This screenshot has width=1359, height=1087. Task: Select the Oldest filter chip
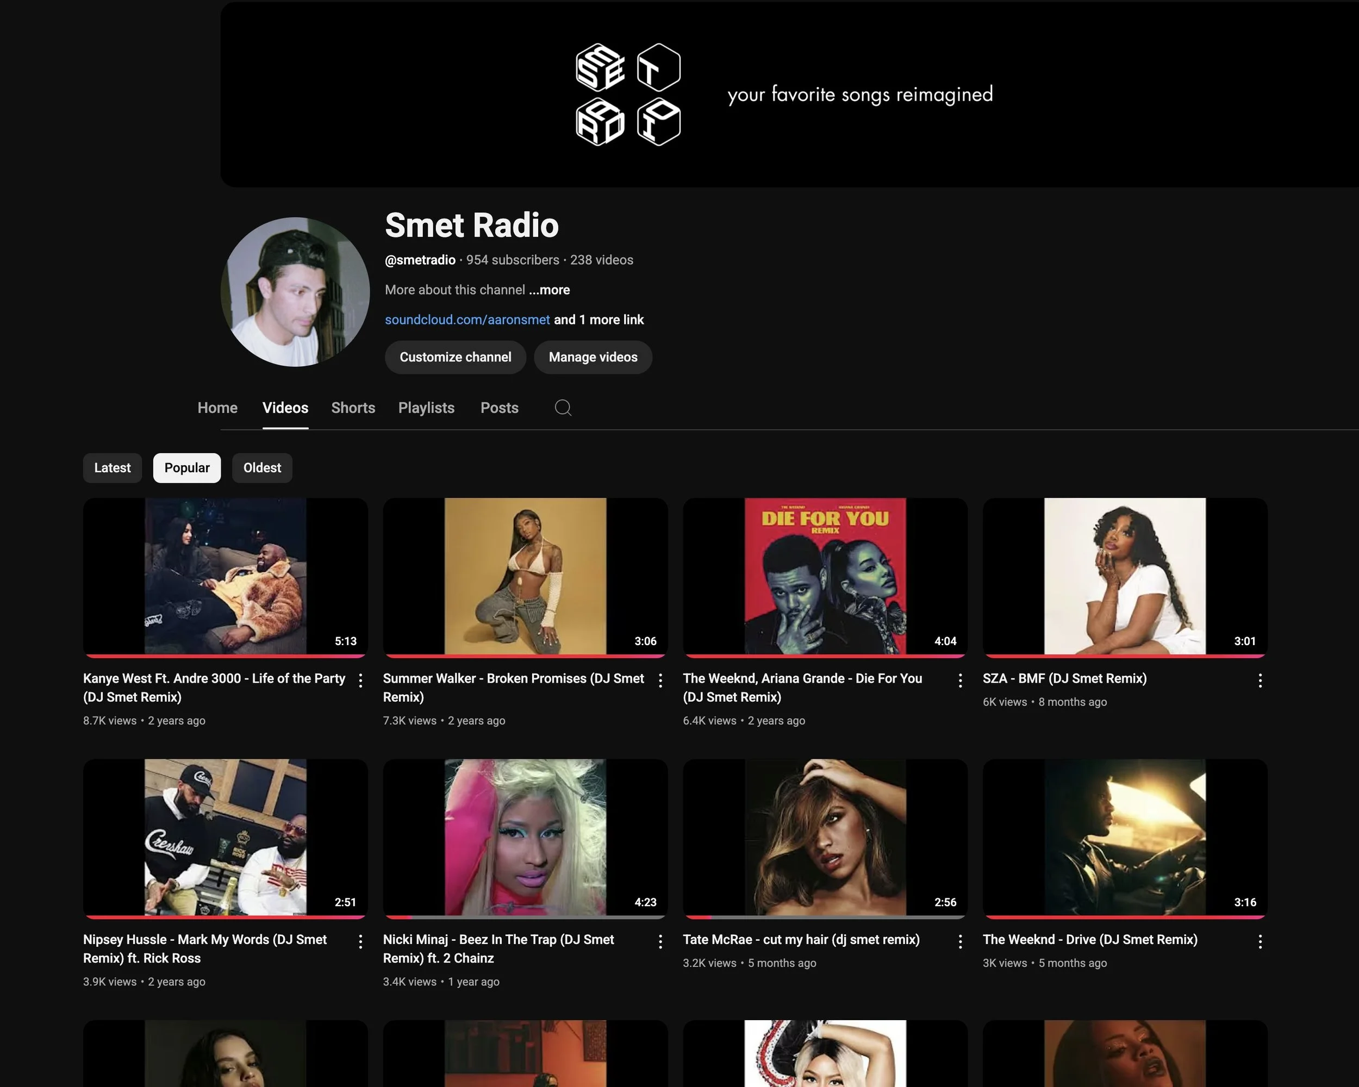(x=261, y=467)
